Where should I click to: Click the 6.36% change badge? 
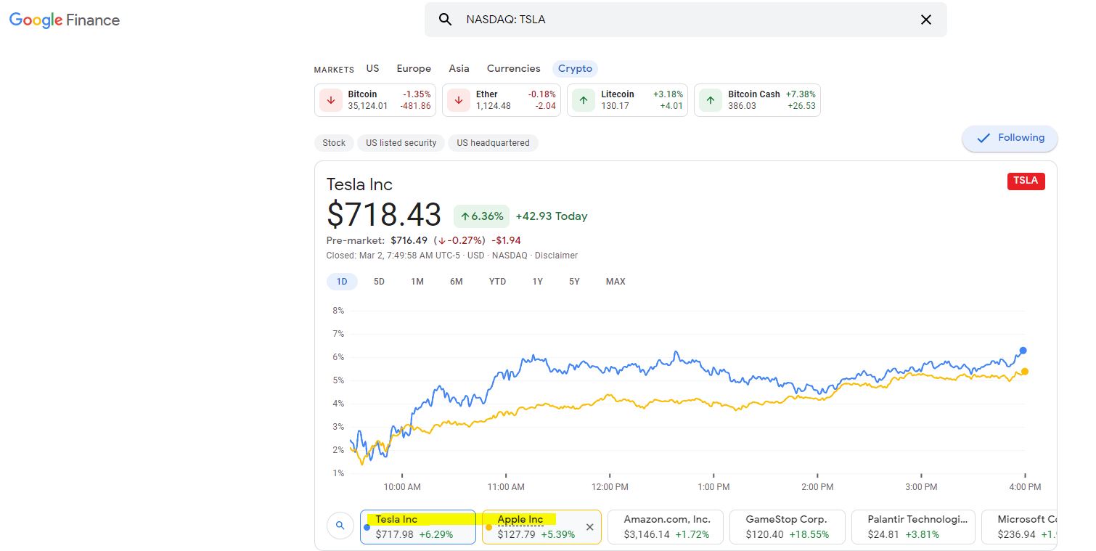(481, 216)
